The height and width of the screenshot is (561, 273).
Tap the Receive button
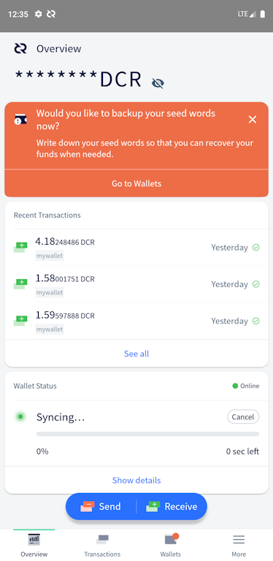pos(172,506)
